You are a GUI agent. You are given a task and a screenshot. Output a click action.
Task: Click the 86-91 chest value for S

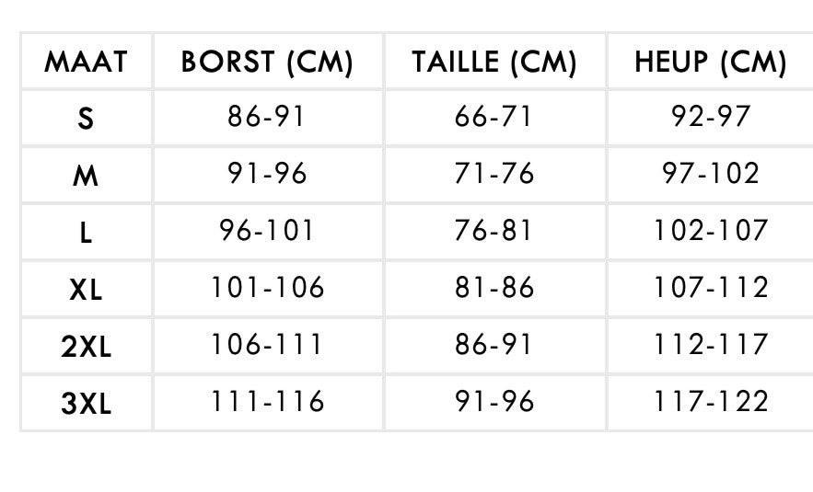pyautogui.click(x=266, y=116)
